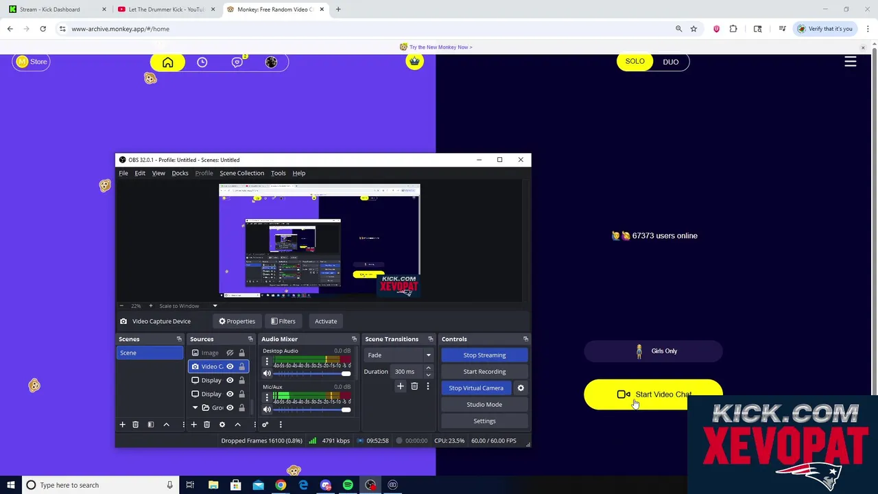Open OBS View menu
This screenshot has height=494, width=878.
tap(158, 173)
